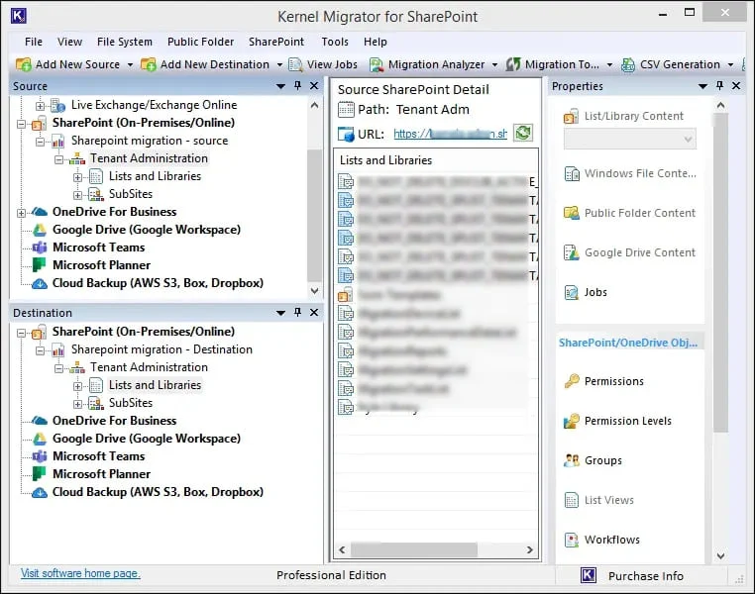
Task: Close the Source panel
Action: click(x=314, y=85)
